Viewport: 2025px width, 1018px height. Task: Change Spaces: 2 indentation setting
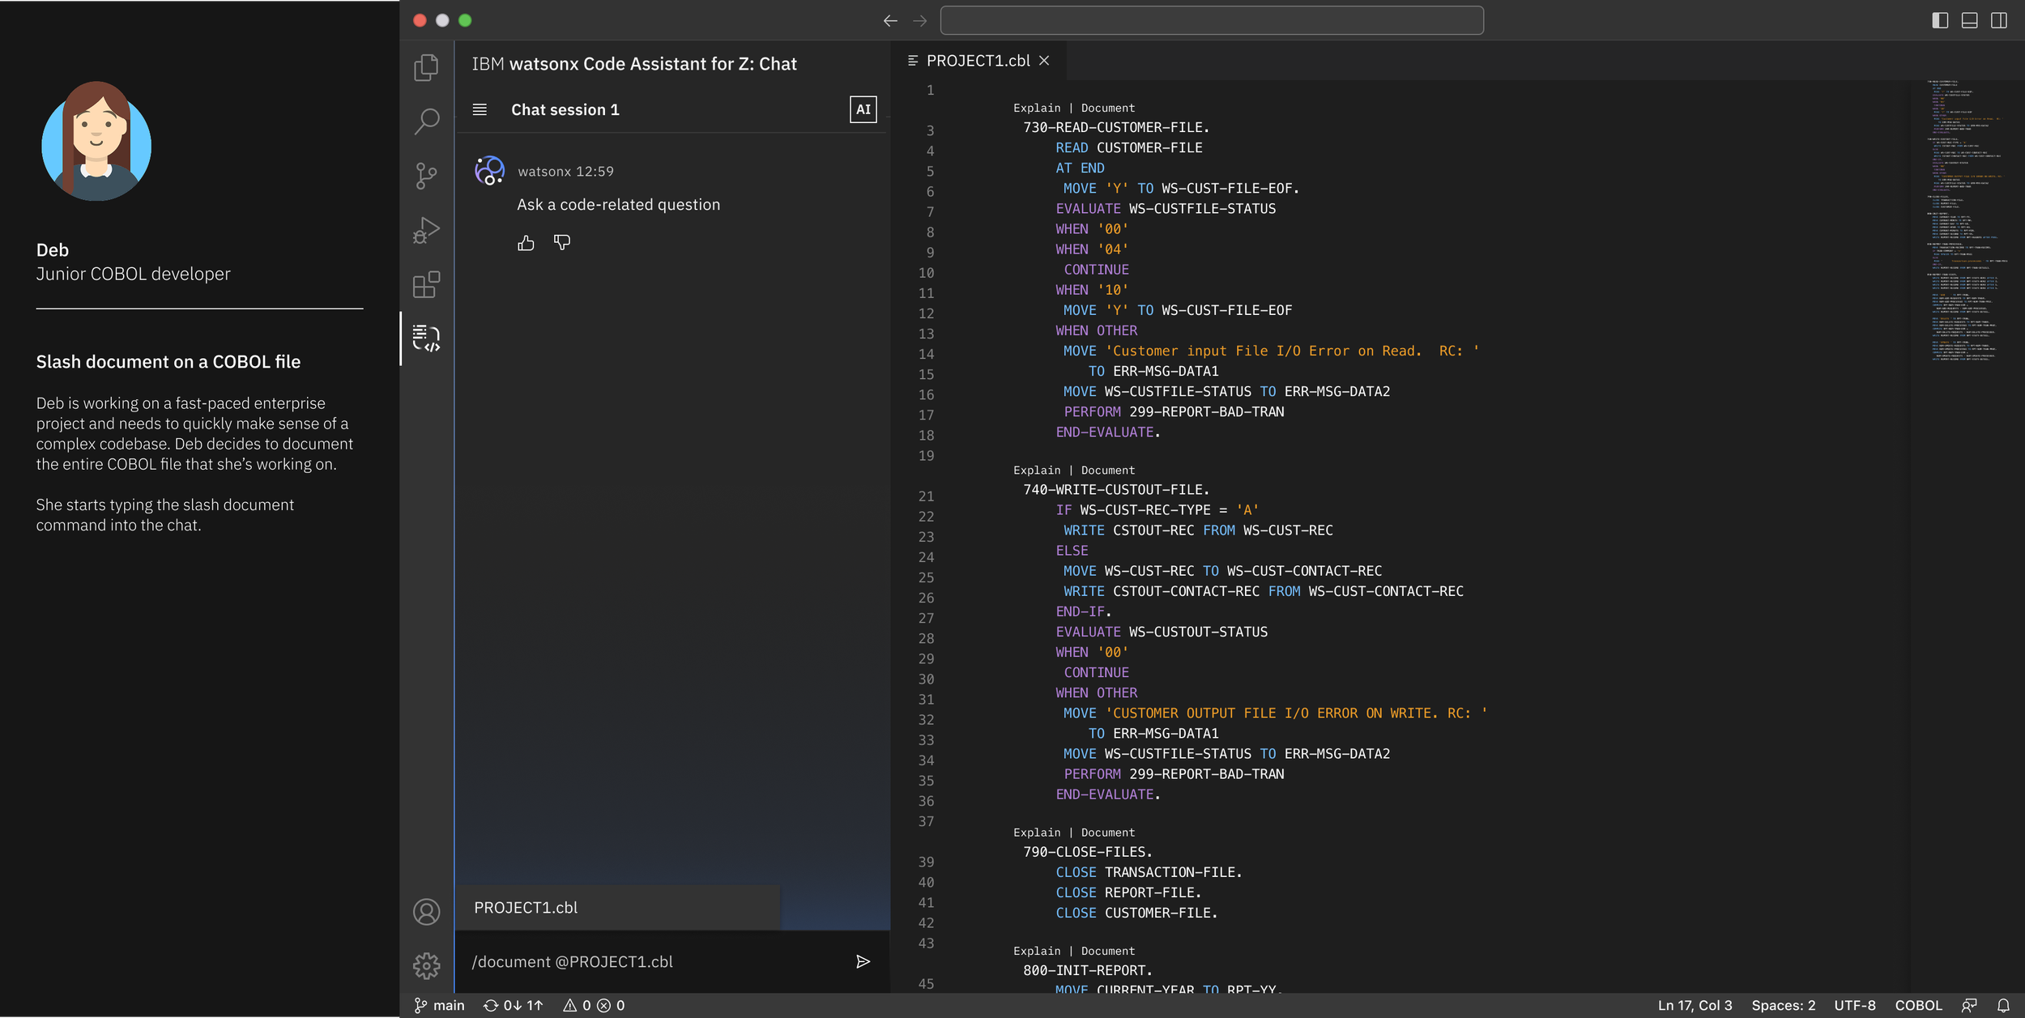1783,1005
